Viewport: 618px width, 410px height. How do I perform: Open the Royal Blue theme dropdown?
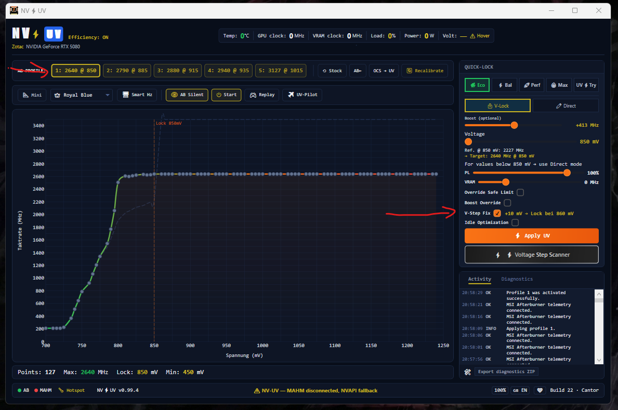coord(82,95)
